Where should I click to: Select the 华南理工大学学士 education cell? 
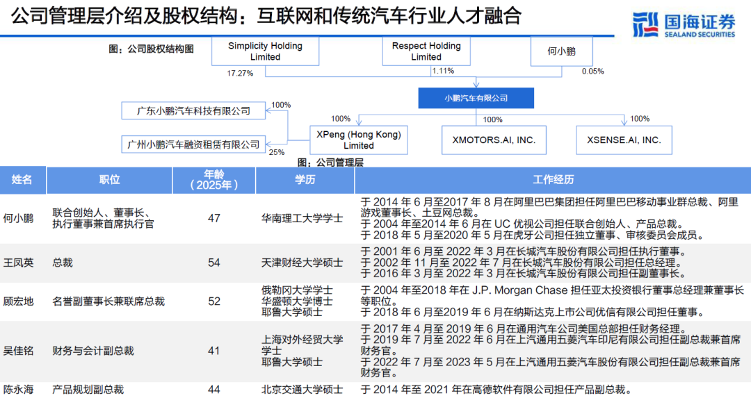coord(302,219)
